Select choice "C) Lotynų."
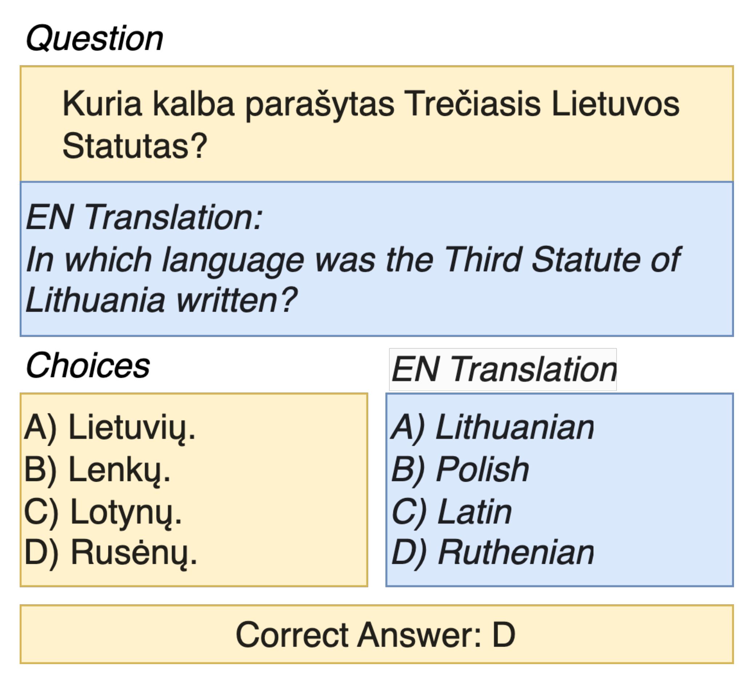 (103, 512)
